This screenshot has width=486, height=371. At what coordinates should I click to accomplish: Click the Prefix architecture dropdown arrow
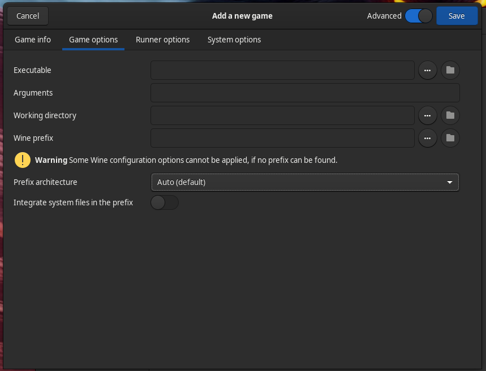(450, 182)
